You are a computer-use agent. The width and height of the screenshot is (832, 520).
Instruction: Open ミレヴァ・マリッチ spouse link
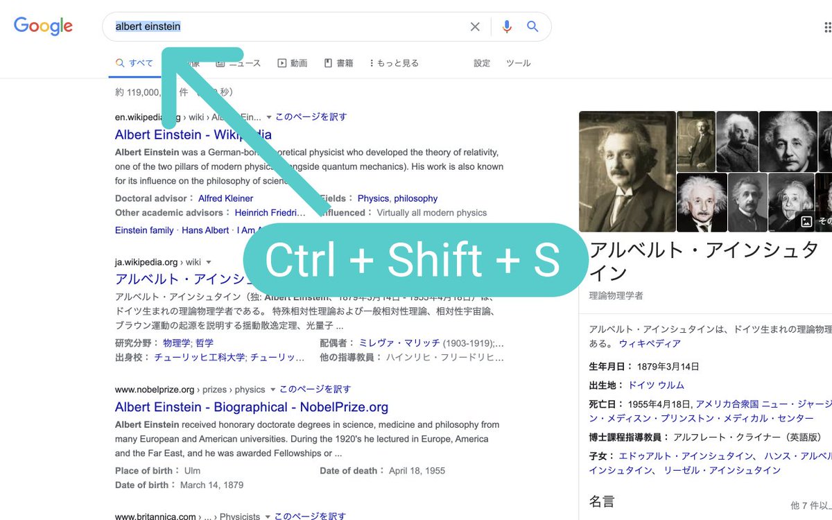click(x=399, y=343)
